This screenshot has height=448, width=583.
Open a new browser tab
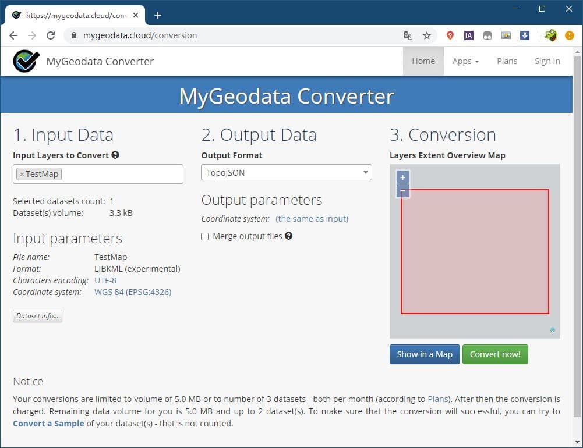pyautogui.click(x=158, y=15)
